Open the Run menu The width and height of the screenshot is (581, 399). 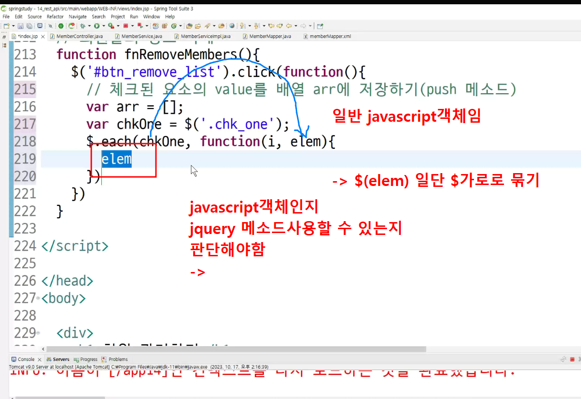click(x=134, y=17)
